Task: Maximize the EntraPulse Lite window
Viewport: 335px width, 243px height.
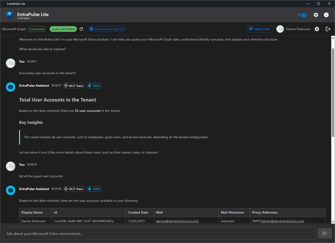Action: click(x=318, y=4)
